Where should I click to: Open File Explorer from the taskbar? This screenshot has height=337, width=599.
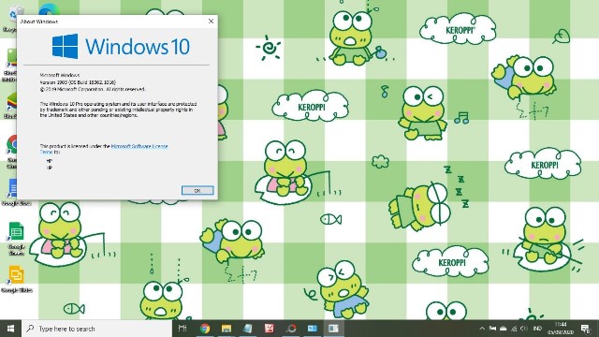click(x=226, y=329)
